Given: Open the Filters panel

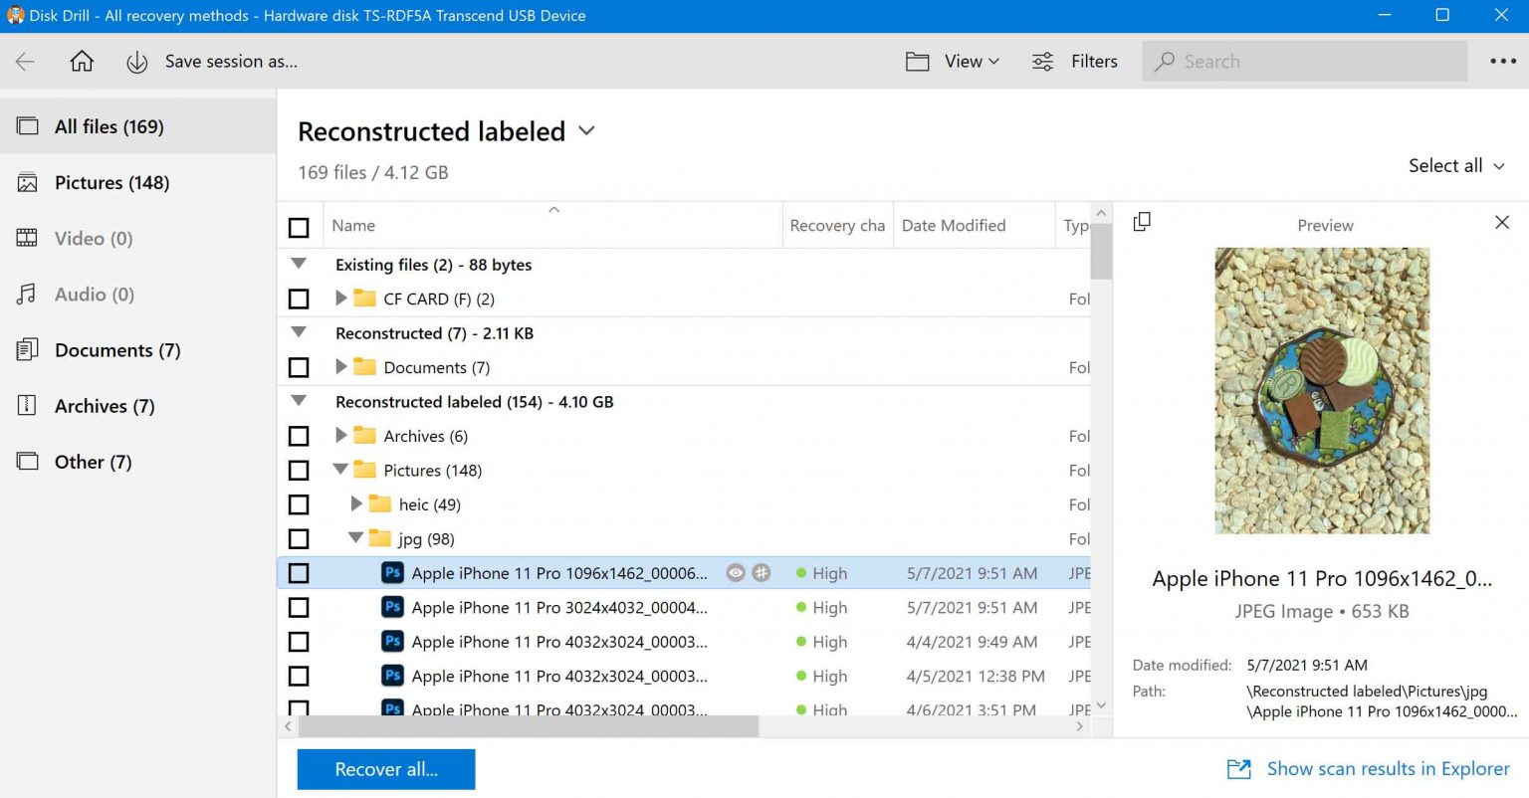Looking at the screenshot, I should pyautogui.click(x=1076, y=61).
